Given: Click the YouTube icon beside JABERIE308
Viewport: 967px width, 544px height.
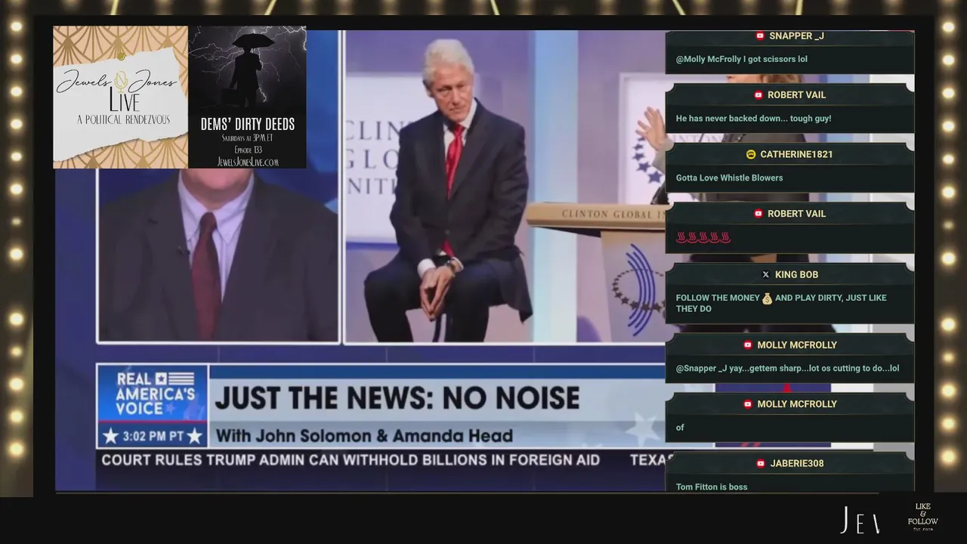Looking at the screenshot, I should coord(761,463).
